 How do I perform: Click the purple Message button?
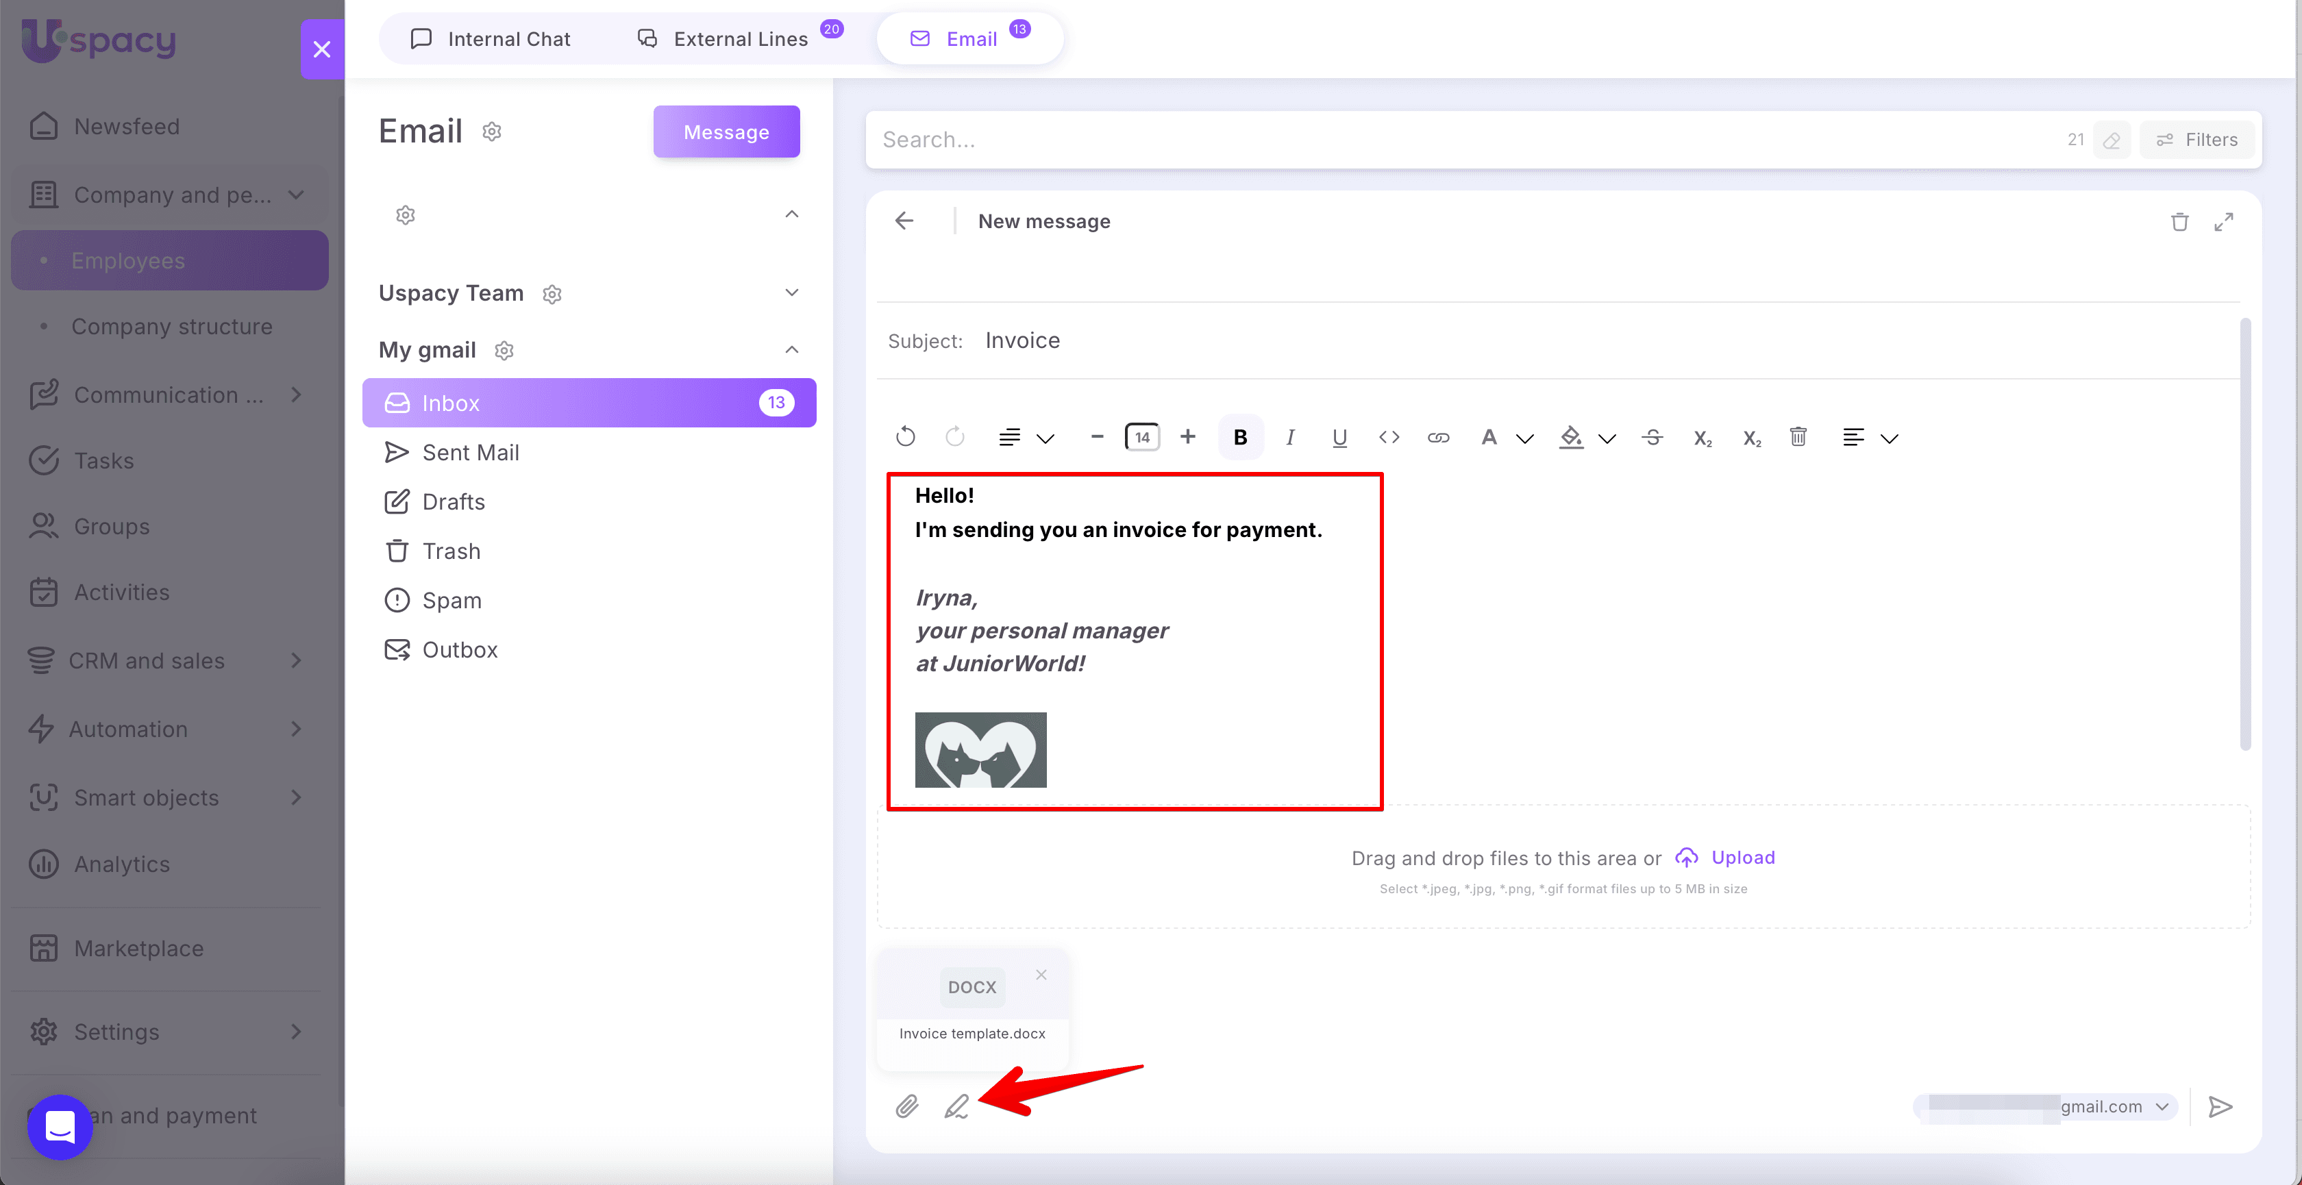(x=726, y=132)
